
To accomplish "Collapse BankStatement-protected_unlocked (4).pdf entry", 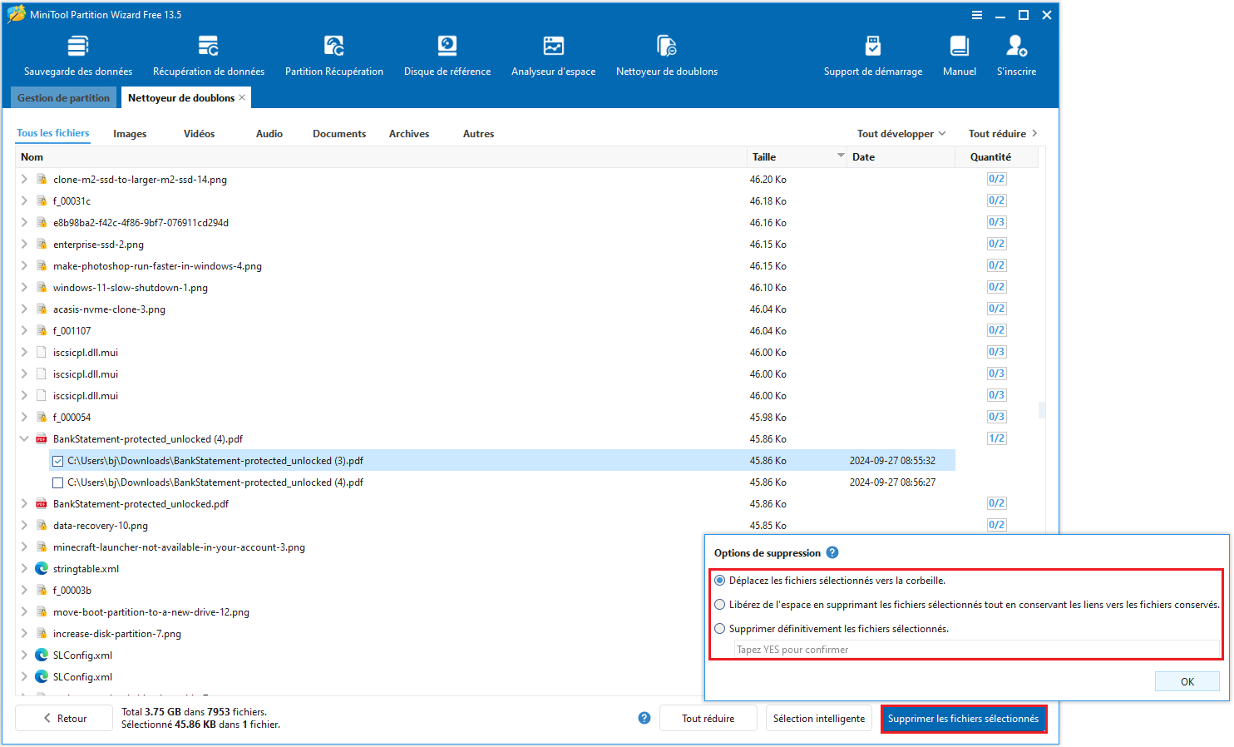I will [23, 438].
